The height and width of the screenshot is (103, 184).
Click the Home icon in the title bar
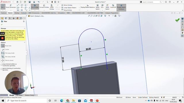(17, 2)
